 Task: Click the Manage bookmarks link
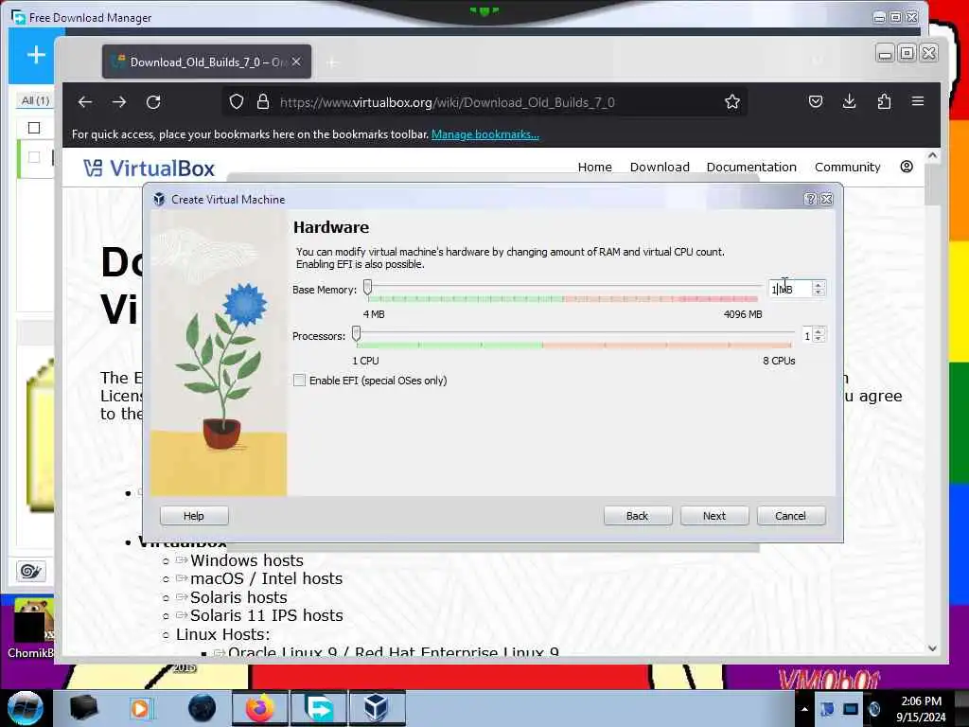(x=485, y=134)
